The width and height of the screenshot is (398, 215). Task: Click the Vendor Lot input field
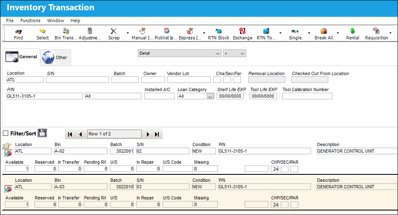tap(189, 80)
